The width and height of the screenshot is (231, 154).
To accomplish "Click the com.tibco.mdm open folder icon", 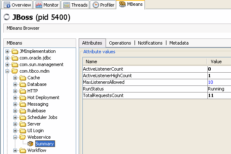I will point(15,71).
